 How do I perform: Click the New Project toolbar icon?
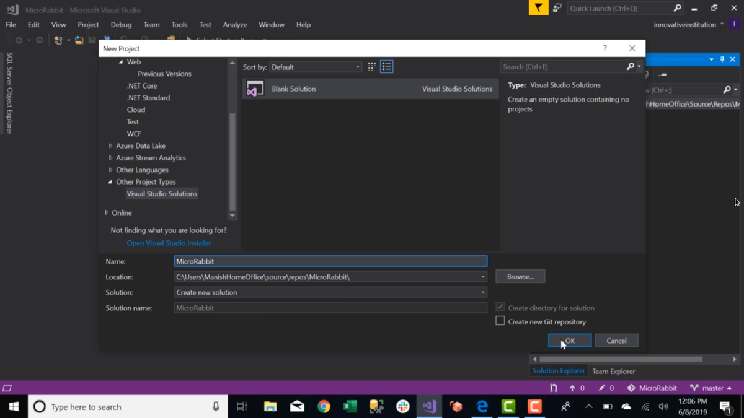point(58,40)
